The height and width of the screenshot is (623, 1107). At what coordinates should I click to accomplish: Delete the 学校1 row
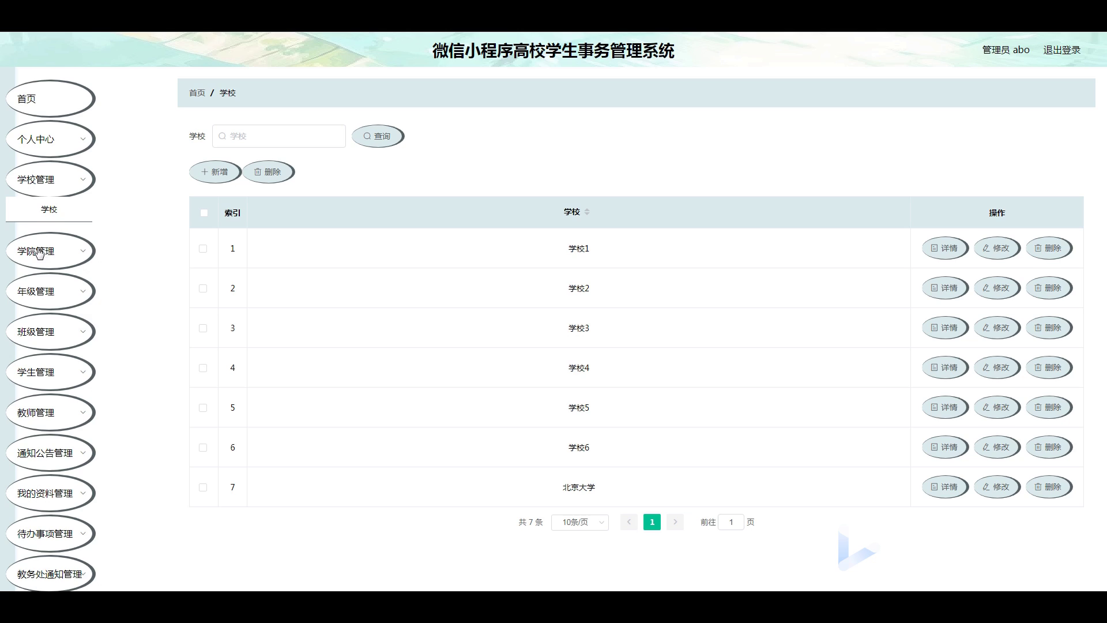pyautogui.click(x=1048, y=248)
